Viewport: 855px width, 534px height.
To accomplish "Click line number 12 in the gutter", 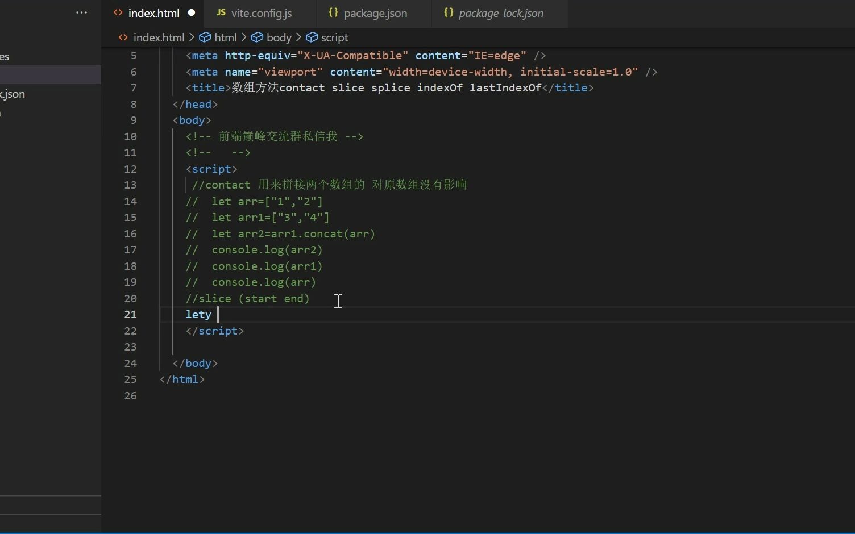I will [130, 169].
